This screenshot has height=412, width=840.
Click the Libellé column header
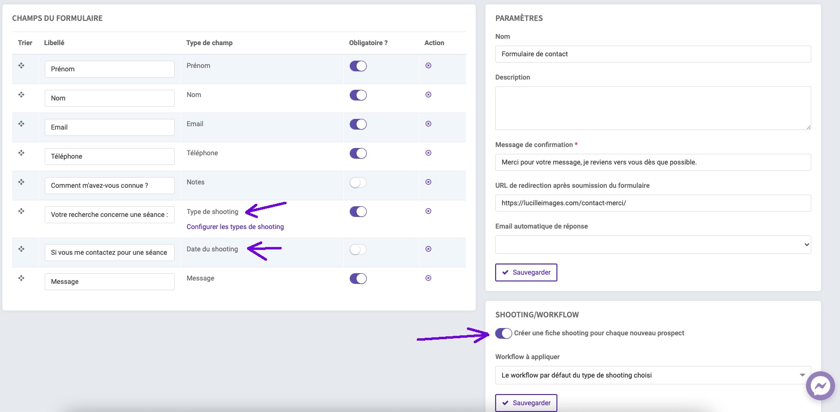(54, 43)
